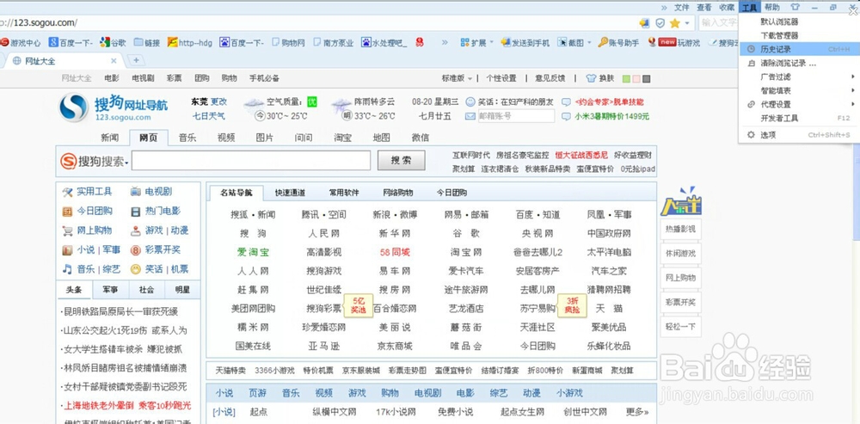
Task: Click the 个性设置 link
Action: pyautogui.click(x=501, y=78)
